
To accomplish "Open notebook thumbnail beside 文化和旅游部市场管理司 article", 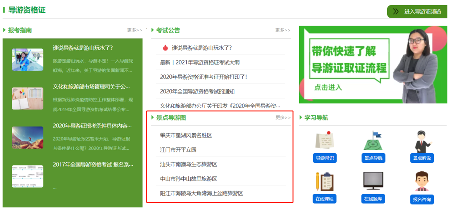I will [x=27, y=98].
